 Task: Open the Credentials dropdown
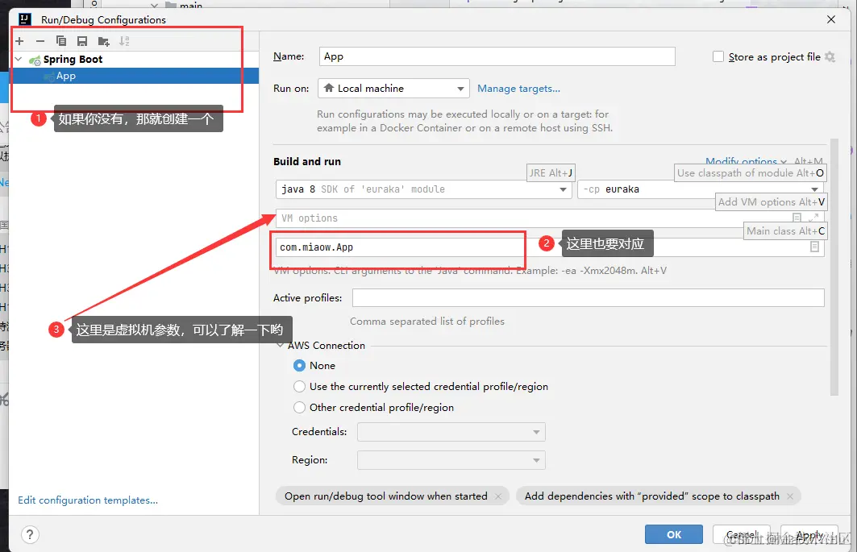coord(451,432)
